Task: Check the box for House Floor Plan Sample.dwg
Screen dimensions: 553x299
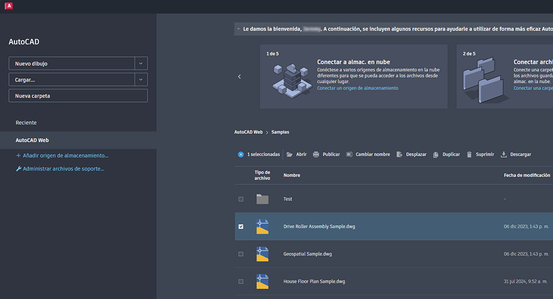Action: point(241,281)
